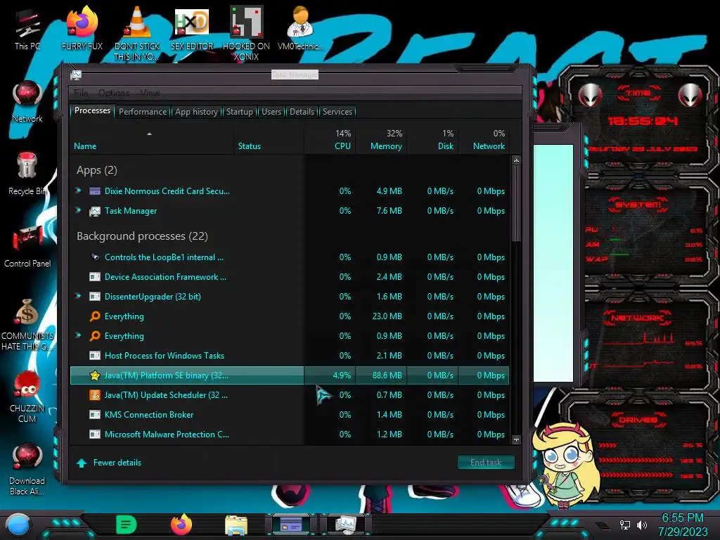Click the Start orb on the taskbar
The image size is (720, 540).
[18, 525]
